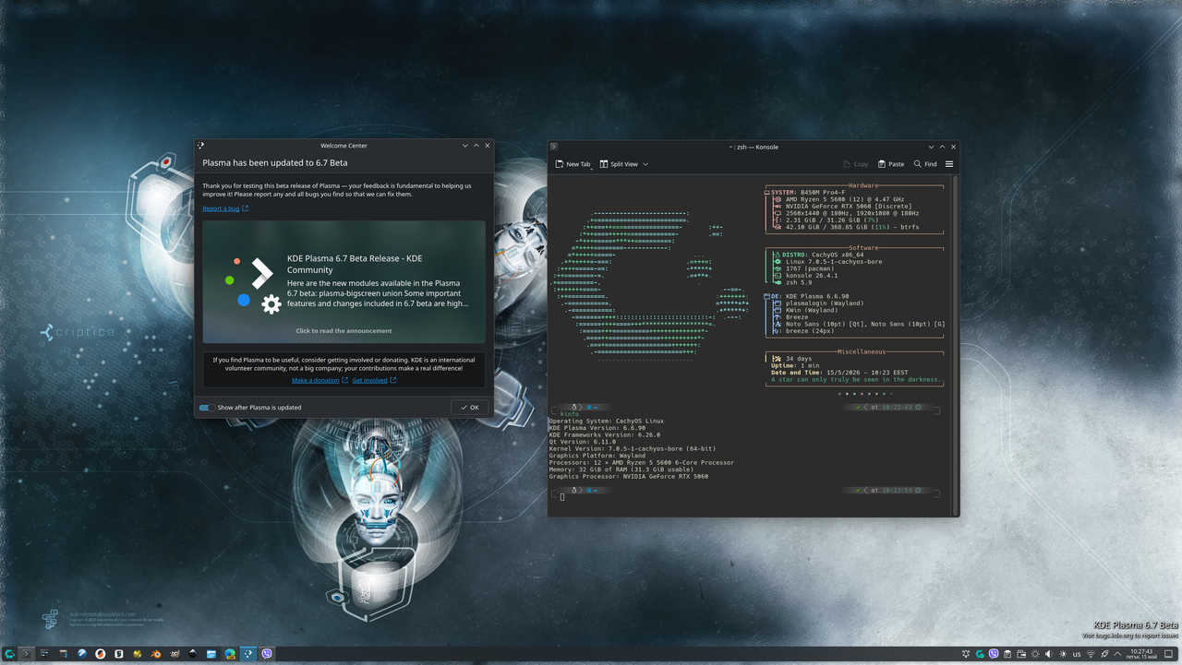Open Microsoft Edge from the taskbar

pos(230,654)
